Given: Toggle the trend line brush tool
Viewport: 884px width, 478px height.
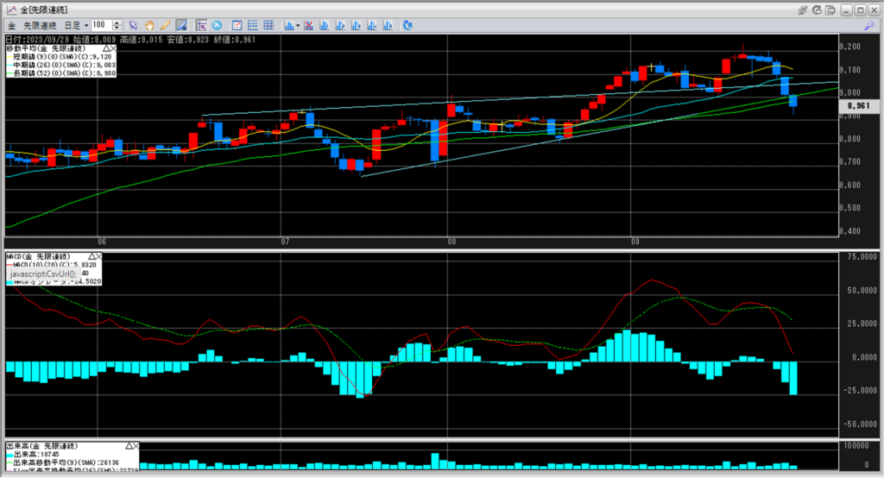Looking at the screenshot, I should (x=183, y=25).
